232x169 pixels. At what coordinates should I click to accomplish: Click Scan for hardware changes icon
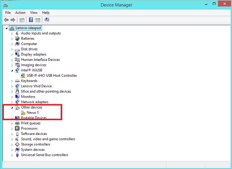coord(47,20)
